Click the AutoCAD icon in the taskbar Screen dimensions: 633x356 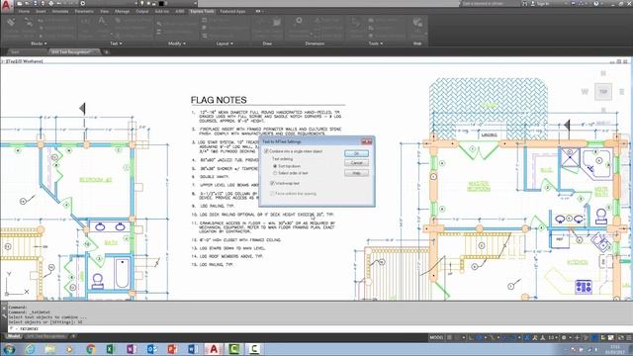tap(214, 349)
